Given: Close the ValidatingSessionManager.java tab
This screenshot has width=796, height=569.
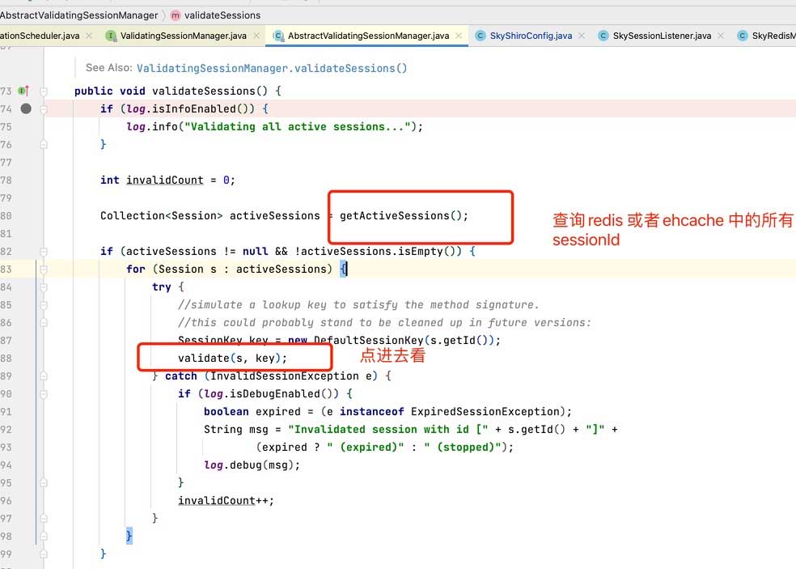Looking at the screenshot, I should coord(256,36).
